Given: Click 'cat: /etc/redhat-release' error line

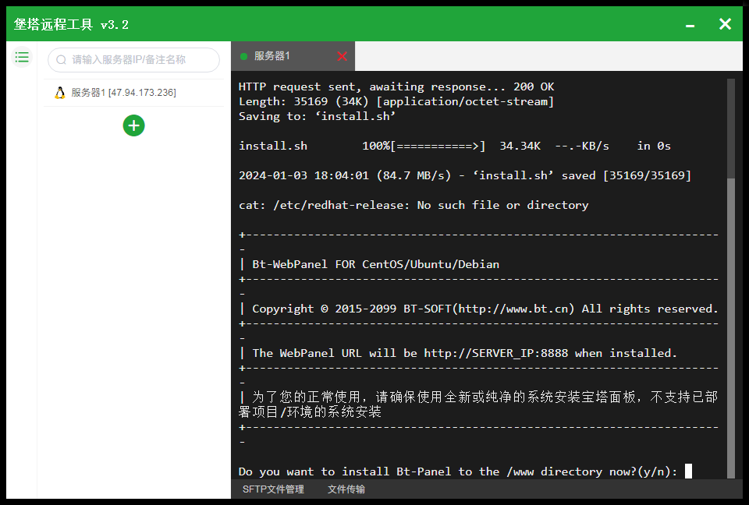Looking at the screenshot, I should coord(414,205).
